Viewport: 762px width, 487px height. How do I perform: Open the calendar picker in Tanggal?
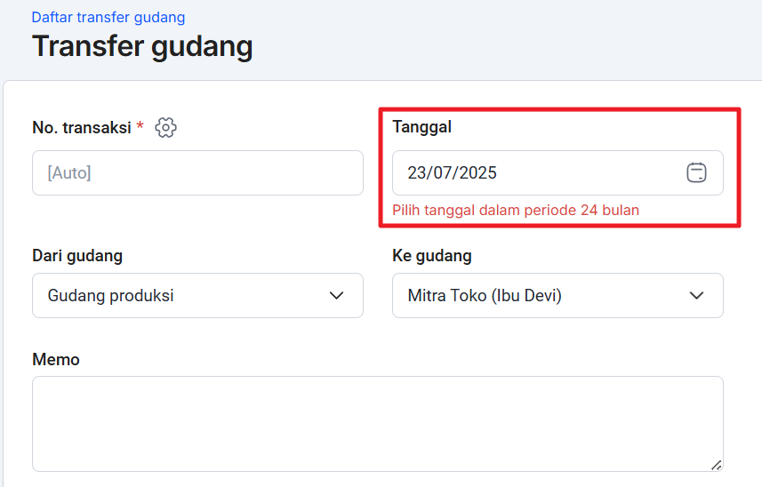point(696,172)
